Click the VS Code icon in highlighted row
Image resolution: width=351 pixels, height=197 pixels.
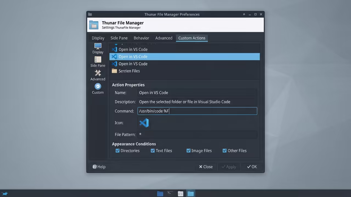coord(114,57)
